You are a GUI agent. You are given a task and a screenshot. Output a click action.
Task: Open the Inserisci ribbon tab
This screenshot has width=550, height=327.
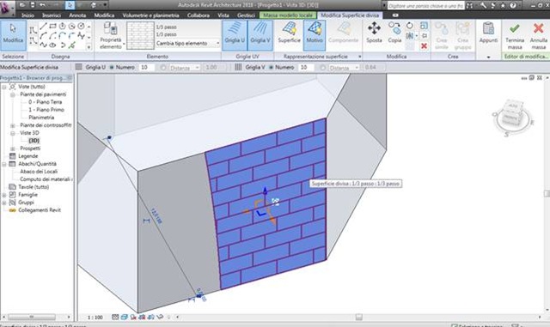coord(52,15)
